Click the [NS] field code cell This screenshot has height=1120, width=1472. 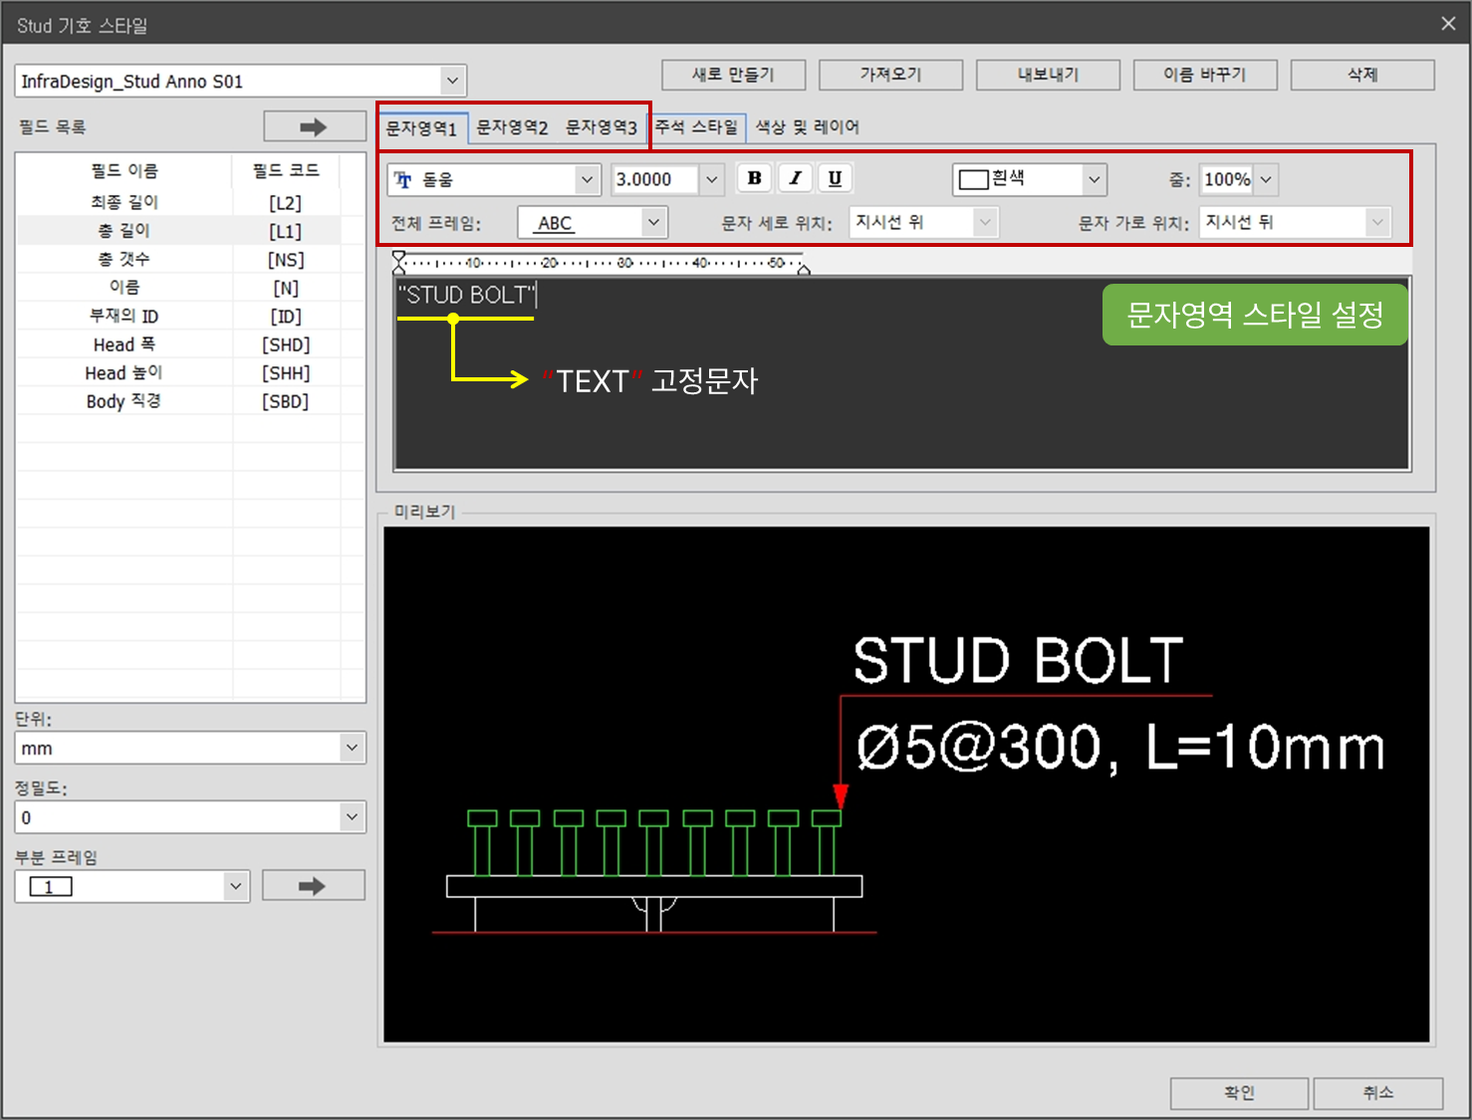286,260
